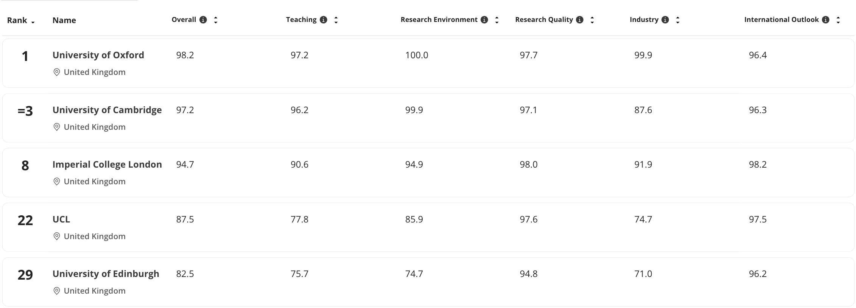Click the University of Edinburgh rank 29
This screenshot has height=308, width=856.
point(25,275)
